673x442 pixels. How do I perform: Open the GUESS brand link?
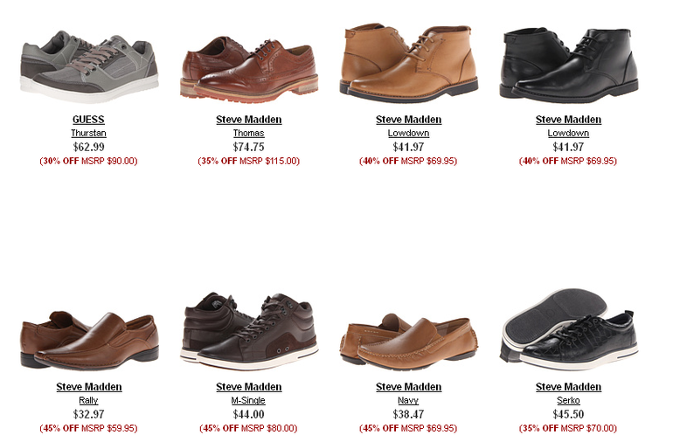click(88, 120)
